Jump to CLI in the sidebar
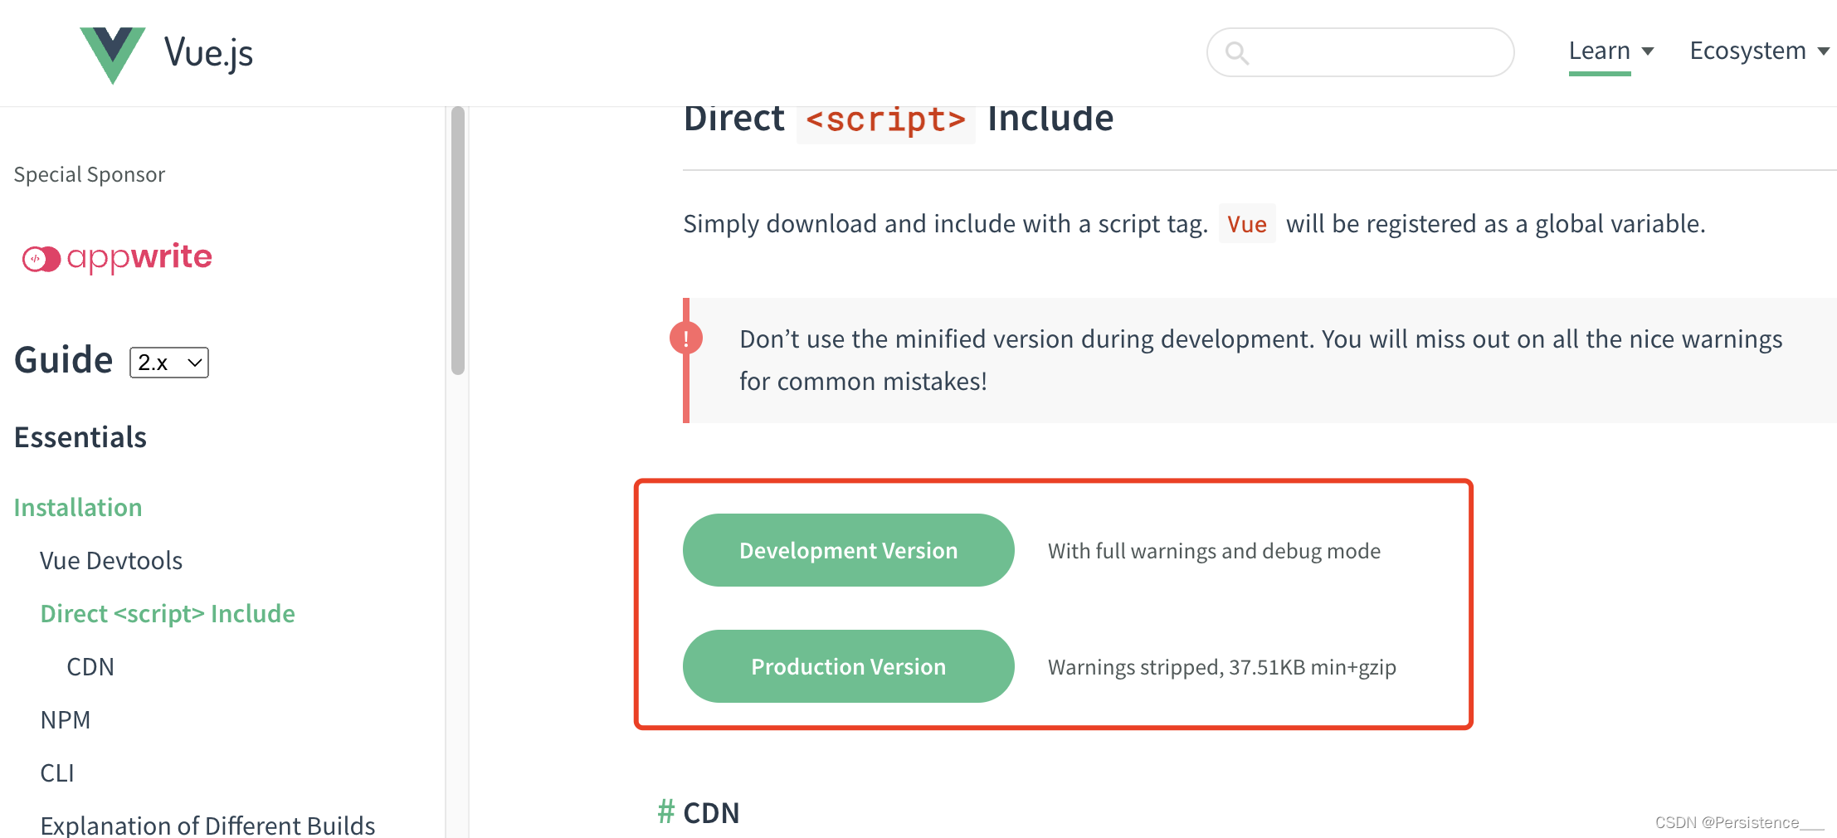Viewport: 1837px width, 838px height. tap(57, 772)
